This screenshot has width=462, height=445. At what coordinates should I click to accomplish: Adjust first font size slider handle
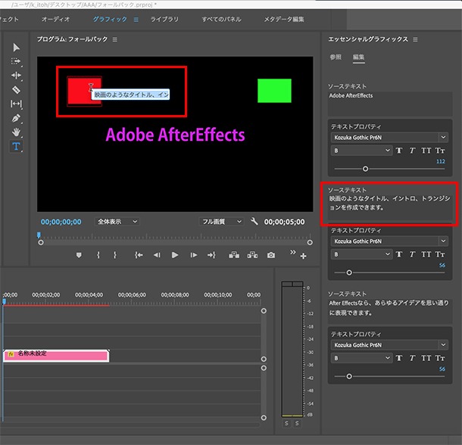point(365,169)
